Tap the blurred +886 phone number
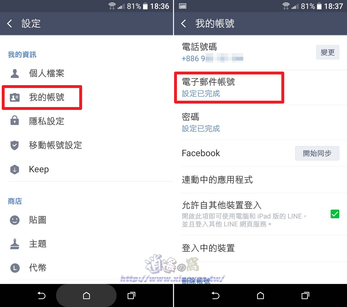Screen dimensions: 347x307 coord(213,59)
